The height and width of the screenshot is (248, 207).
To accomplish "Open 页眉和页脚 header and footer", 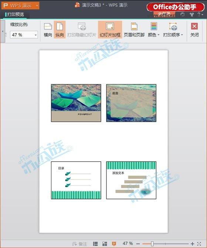I will pyautogui.click(x=134, y=30).
